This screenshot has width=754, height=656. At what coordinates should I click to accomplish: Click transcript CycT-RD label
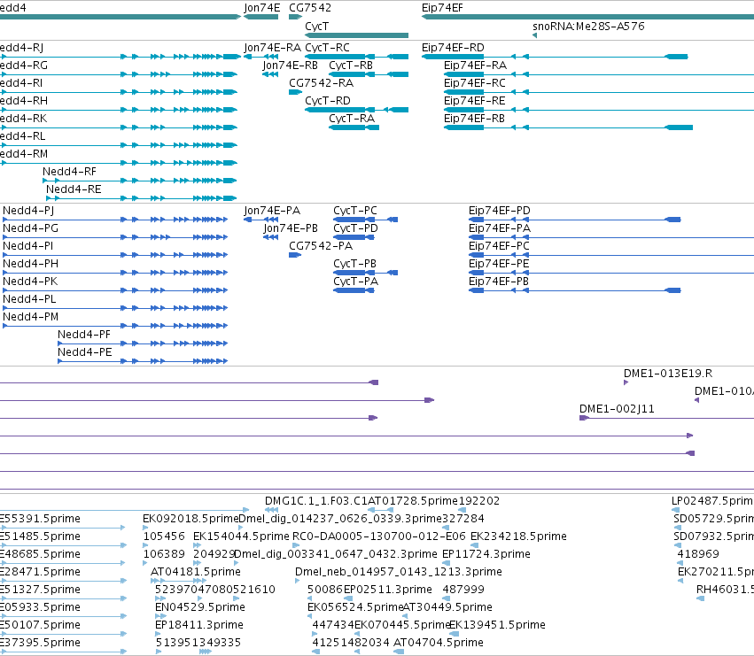(328, 101)
